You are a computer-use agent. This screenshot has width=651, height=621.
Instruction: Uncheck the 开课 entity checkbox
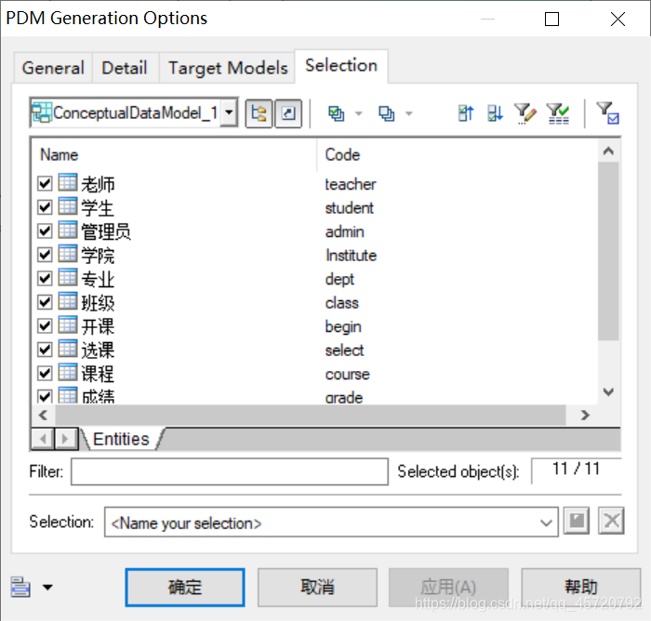pyautogui.click(x=45, y=326)
